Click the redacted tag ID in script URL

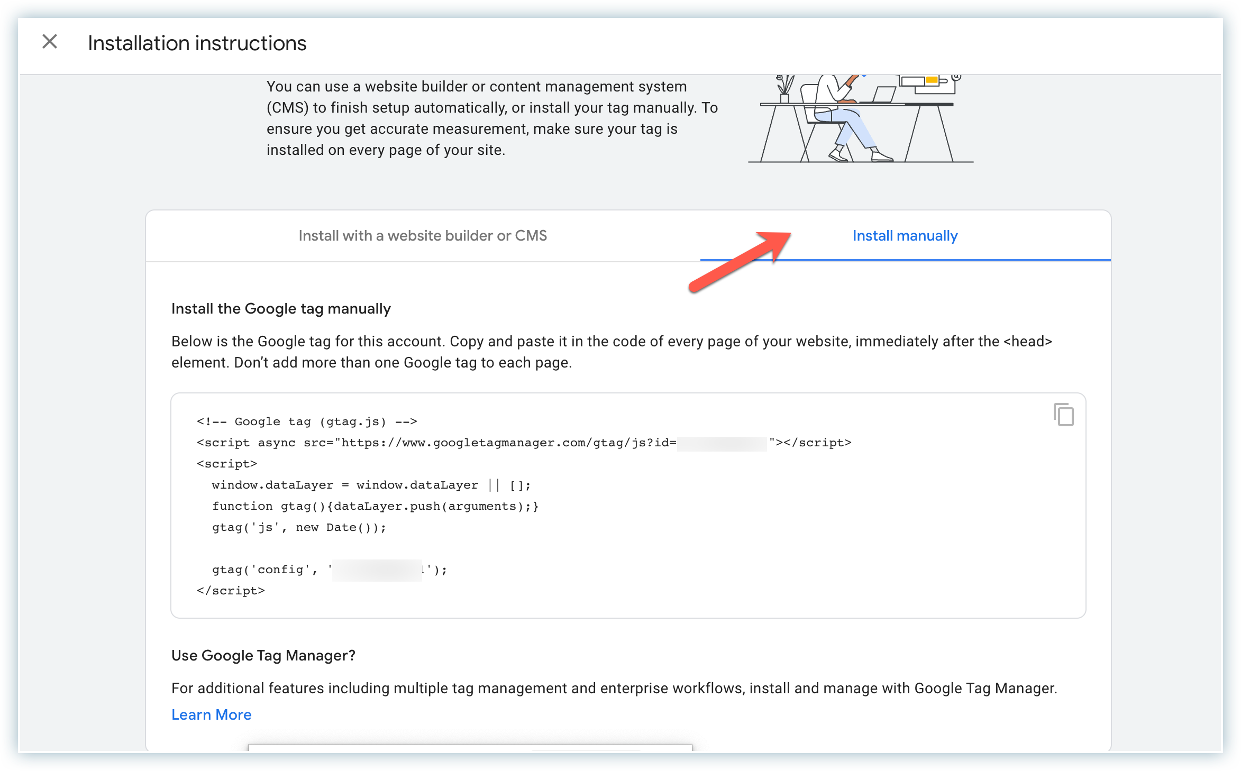click(x=722, y=443)
